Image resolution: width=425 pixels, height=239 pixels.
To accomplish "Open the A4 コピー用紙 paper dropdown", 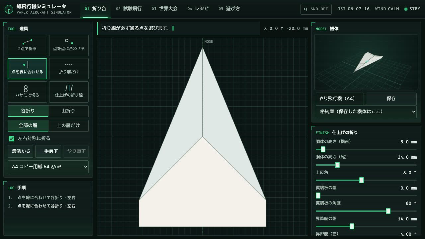I will click(x=48, y=167).
